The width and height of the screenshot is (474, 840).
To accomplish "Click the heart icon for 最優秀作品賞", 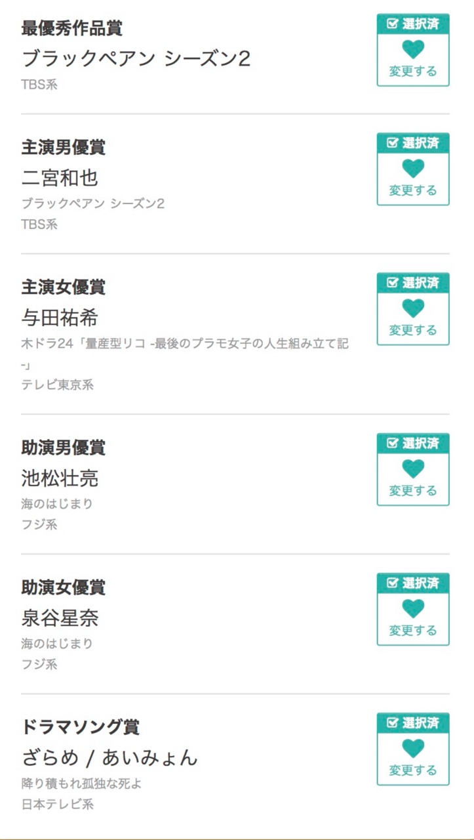I will tap(413, 49).
